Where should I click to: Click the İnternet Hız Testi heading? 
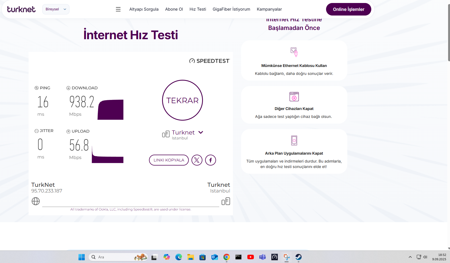click(131, 35)
